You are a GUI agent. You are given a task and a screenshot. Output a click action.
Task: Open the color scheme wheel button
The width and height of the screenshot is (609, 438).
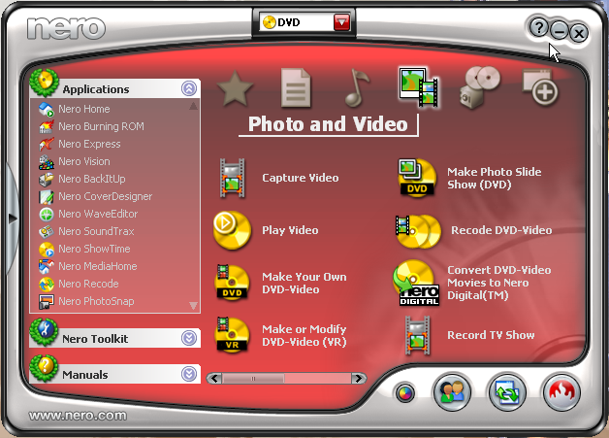click(x=405, y=393)
